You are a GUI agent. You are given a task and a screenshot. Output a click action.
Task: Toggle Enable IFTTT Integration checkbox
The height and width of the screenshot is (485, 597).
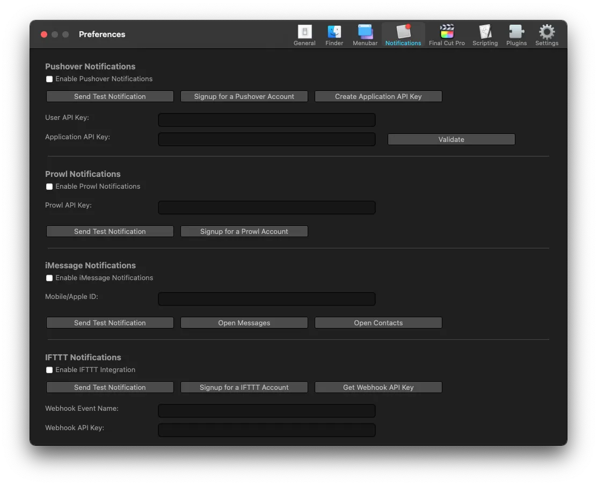tap(49, 370)
